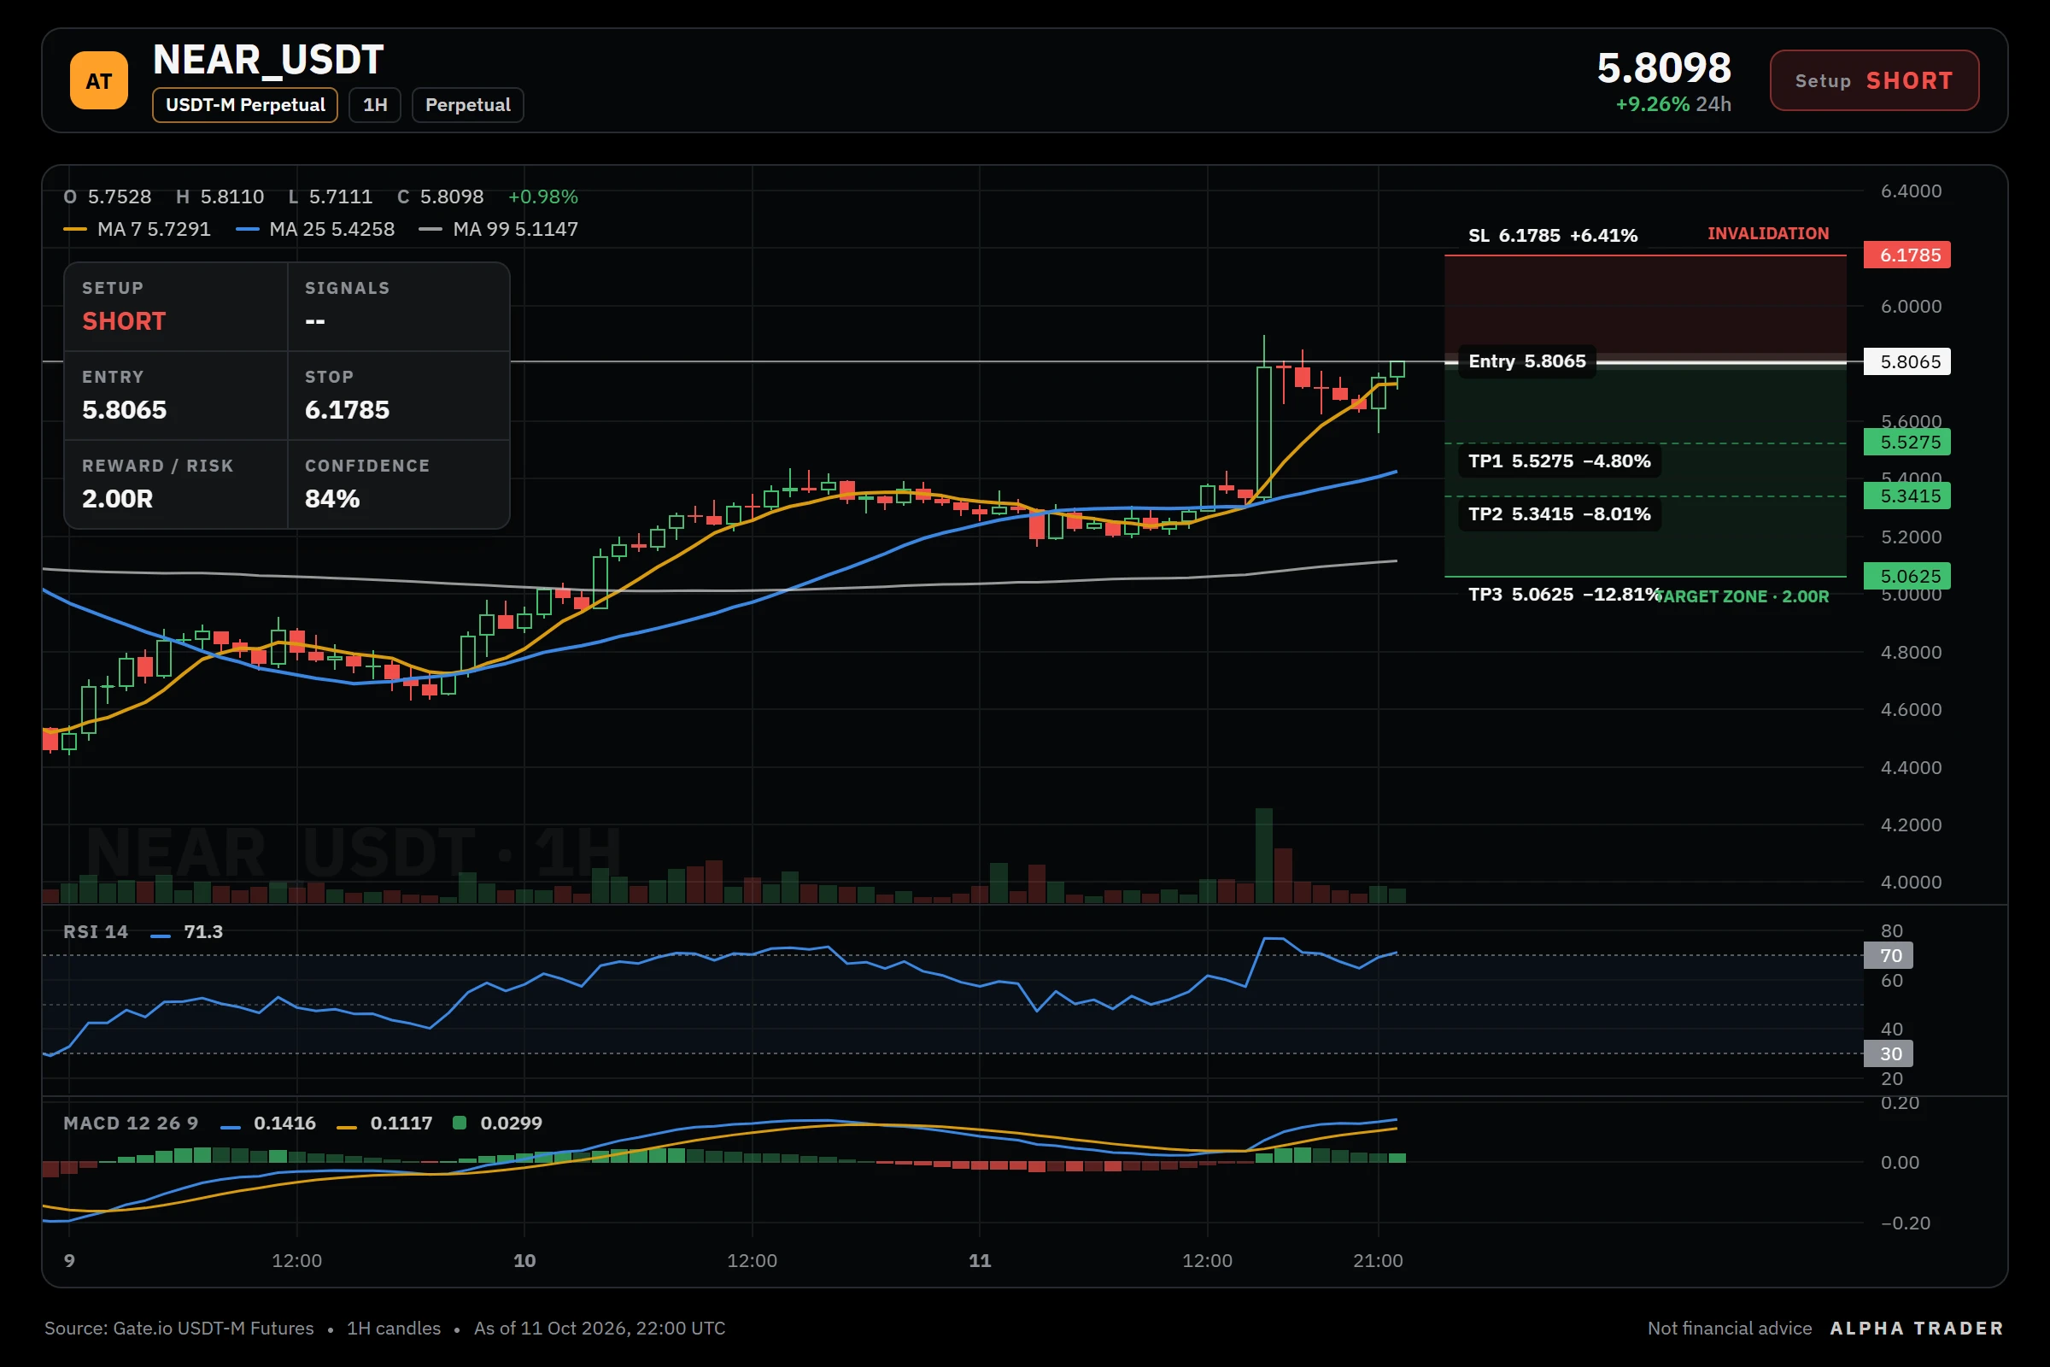The height and width of the screenshot is (1367, 2050).
Task: Click the TP1 5.5275 target label
Action: tap(1560, 461)
